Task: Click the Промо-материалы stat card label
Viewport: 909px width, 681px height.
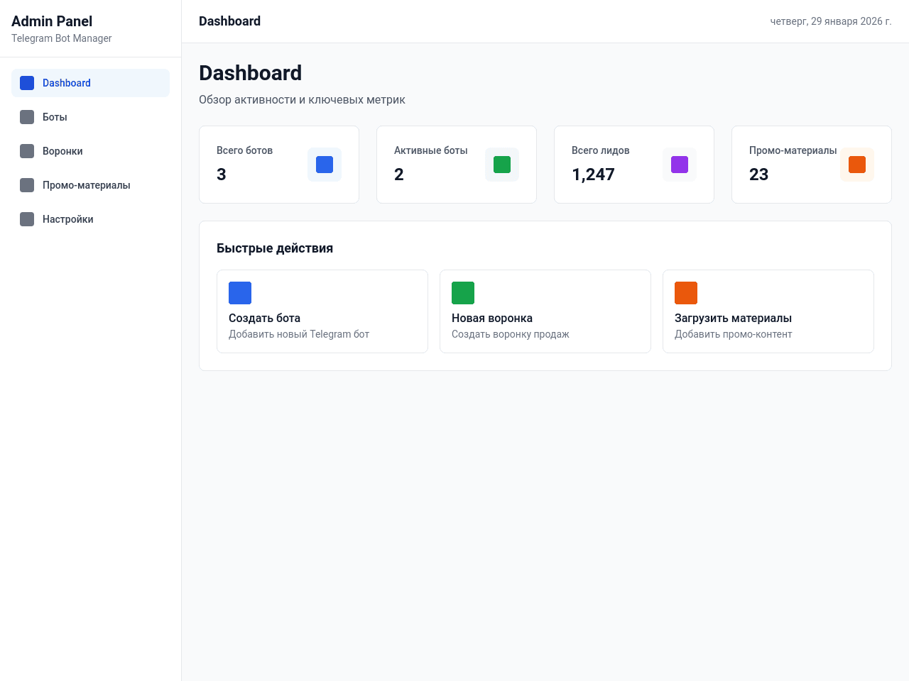Action: (793, 150)
